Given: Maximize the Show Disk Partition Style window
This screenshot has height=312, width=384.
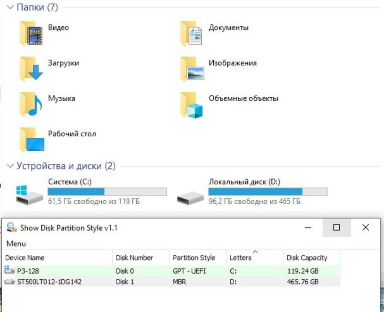Looking at the screenshot, I should pos(337,227).
